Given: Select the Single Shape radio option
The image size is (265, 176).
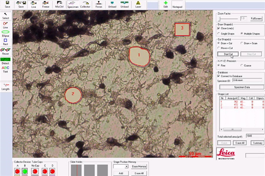Looking at the screenshot, I should coord(219,33).
